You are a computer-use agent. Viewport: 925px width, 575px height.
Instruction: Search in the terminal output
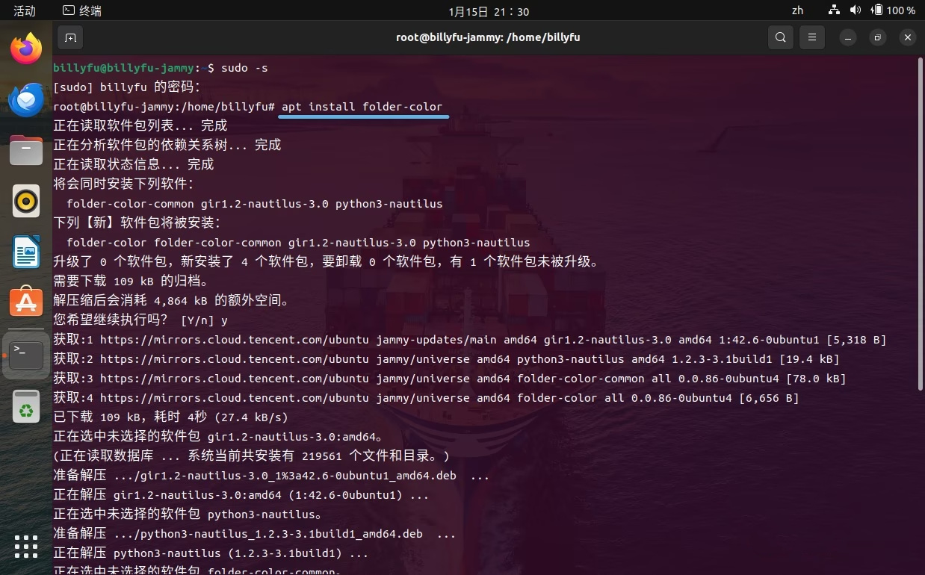781,37
